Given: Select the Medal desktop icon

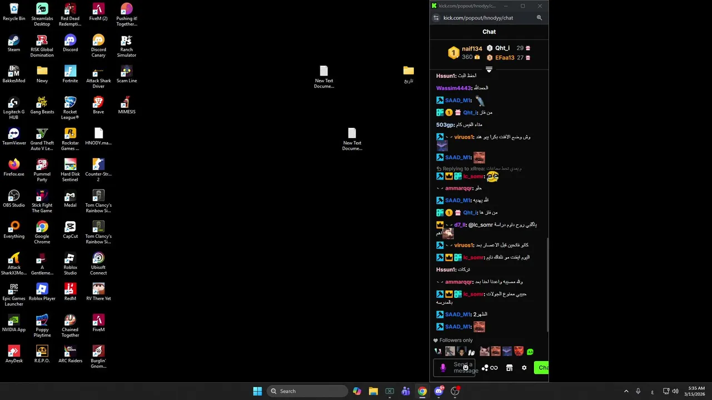Looking at the screenshot, I should tap(70, 198).
